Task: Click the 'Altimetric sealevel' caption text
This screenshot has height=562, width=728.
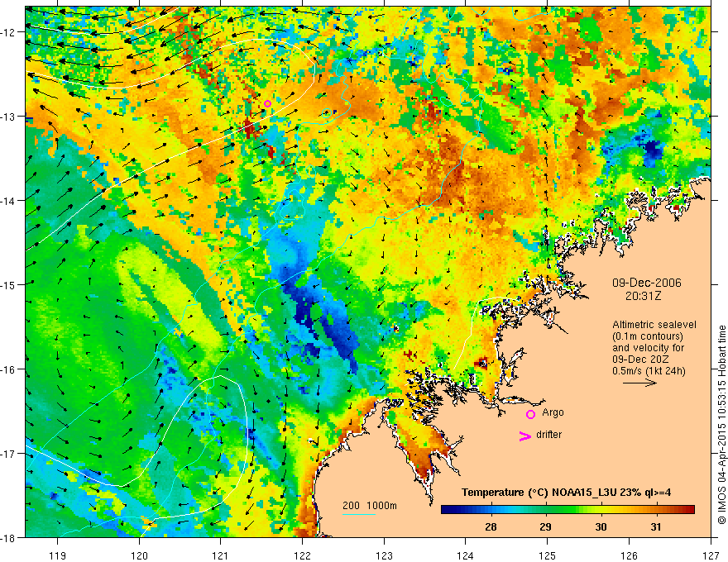Action: (x=654, y=325)
